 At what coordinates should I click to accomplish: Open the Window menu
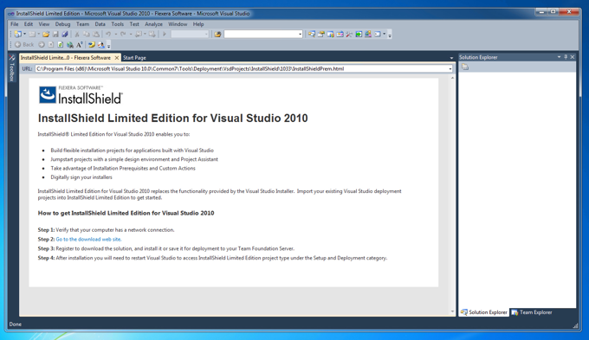178,24
